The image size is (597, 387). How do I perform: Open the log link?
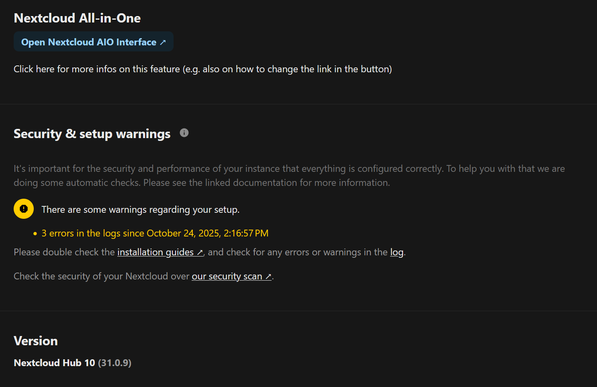tap(397, 252)
